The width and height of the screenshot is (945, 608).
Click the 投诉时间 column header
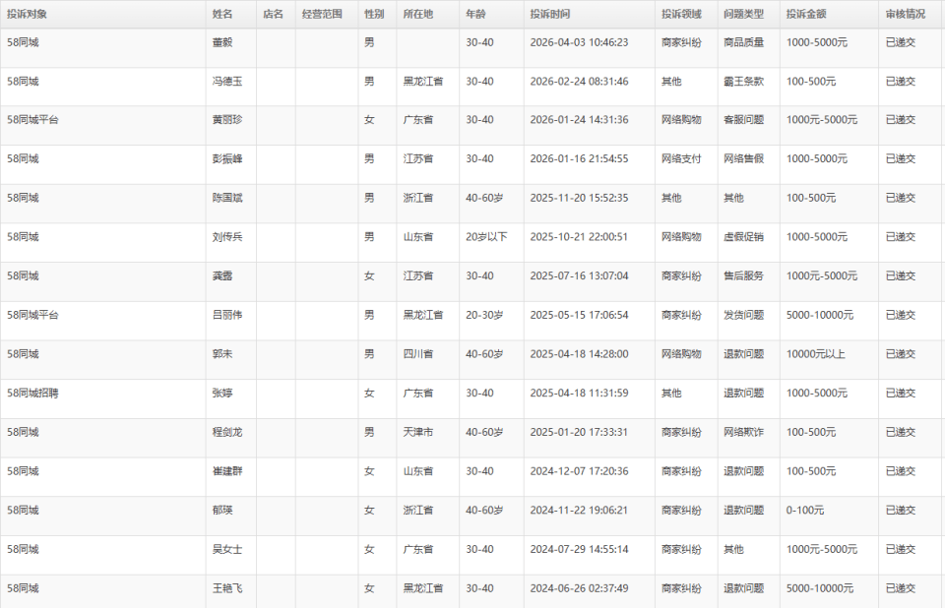pos(590,14)
